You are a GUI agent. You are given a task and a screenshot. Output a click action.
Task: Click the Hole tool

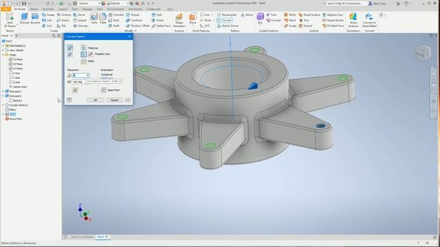94,19
